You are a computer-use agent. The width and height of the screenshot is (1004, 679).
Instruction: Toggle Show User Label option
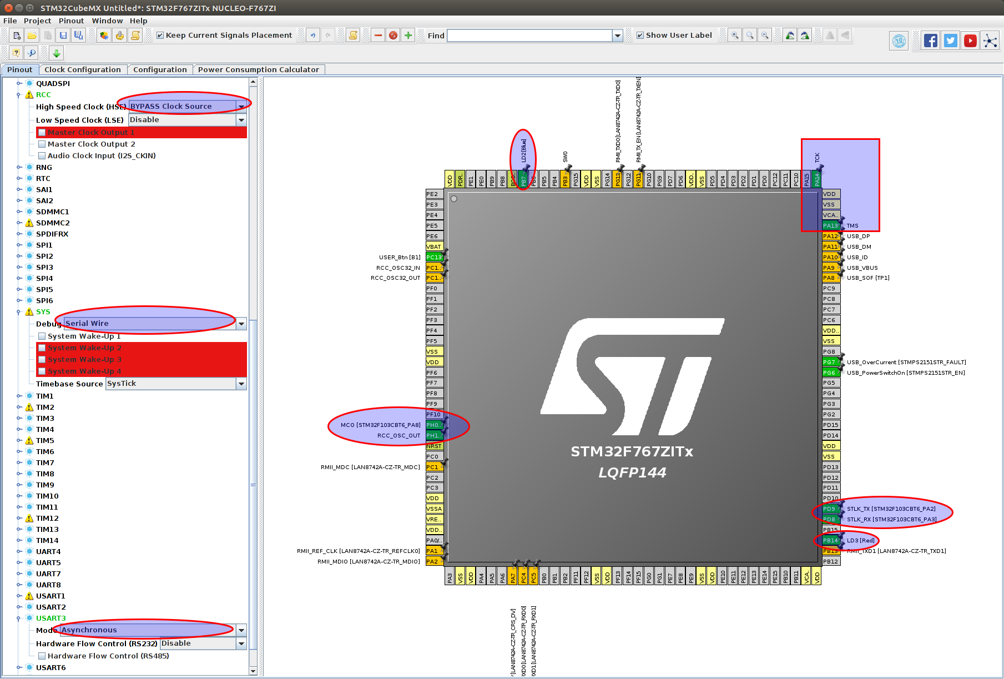640,35
